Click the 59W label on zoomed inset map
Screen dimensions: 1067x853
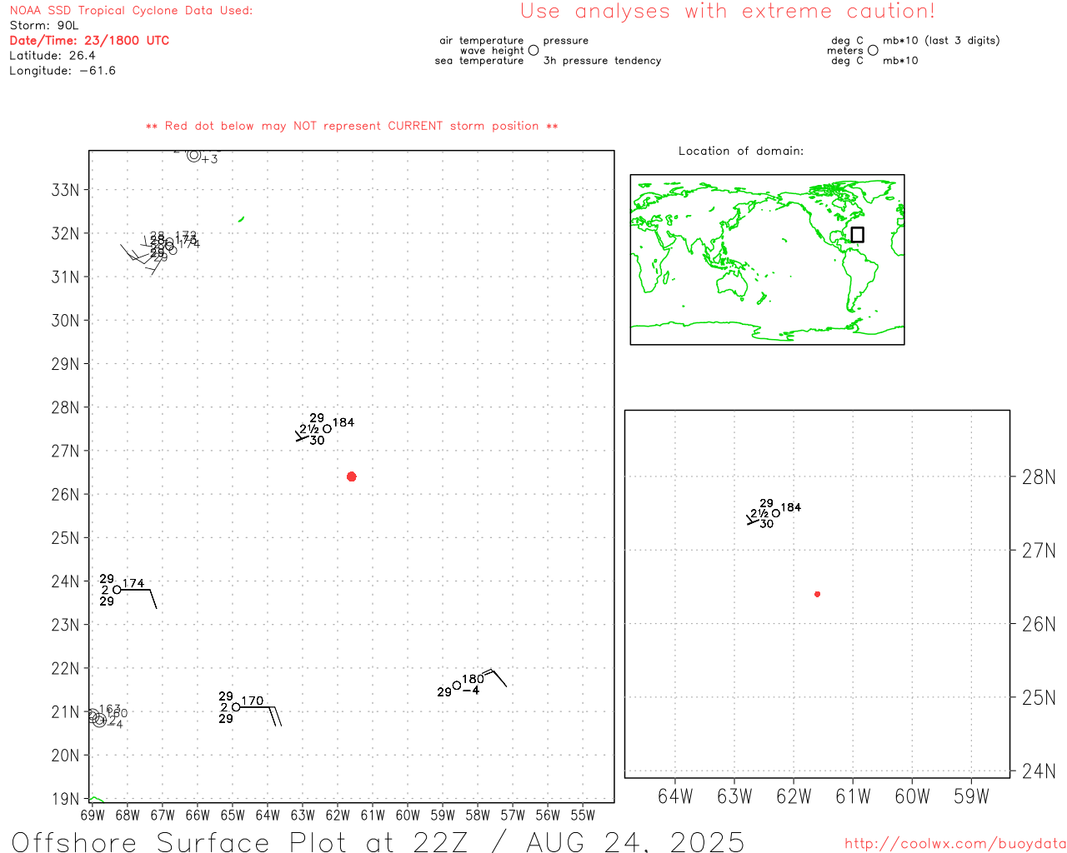pyautogui.click(x=971, y=796)
